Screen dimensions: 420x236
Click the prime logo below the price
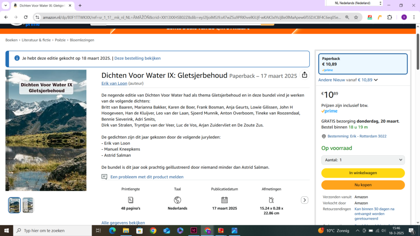(329, 111)
